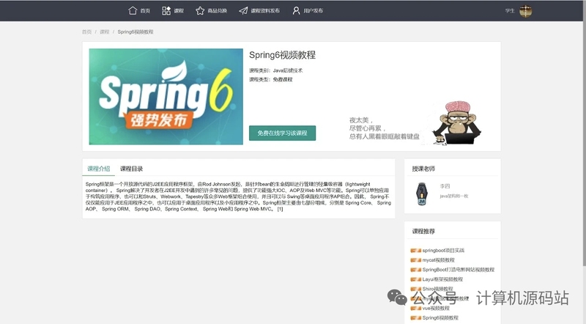Click the 课程 breadcrumb link
586x324 pixels.
tap(104, 32)
